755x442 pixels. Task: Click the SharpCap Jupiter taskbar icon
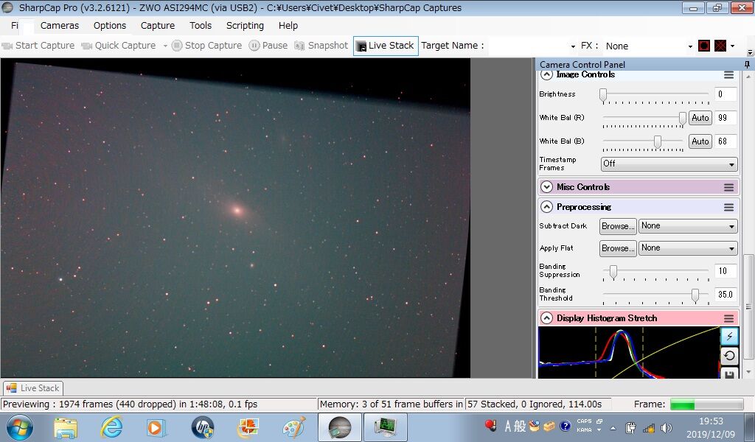[339, 427]
